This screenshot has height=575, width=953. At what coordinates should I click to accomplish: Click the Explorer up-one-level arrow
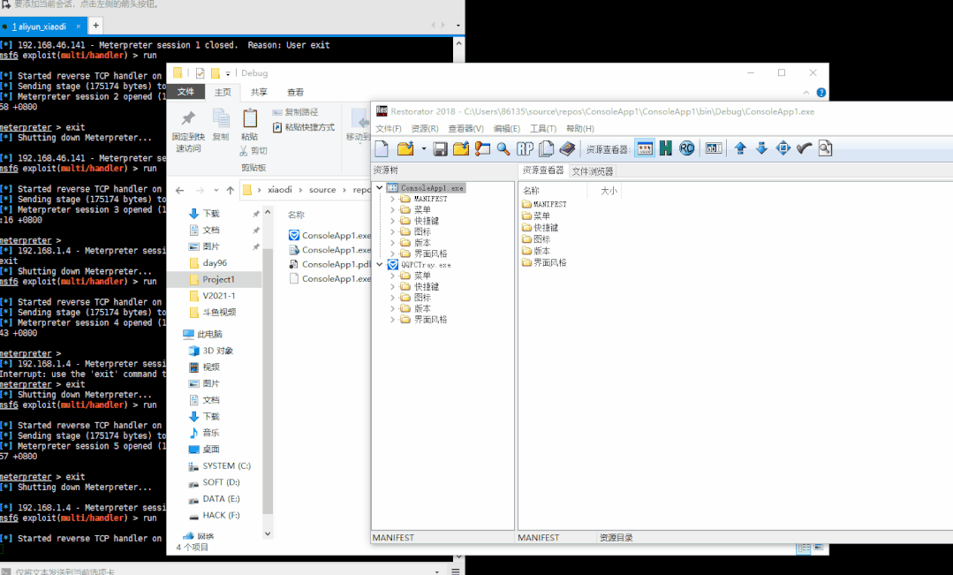[231, 190]
